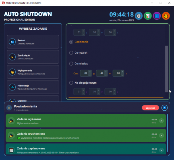Viewport: 174px width, 160px height.
Task: Click the Hibernacja sleep icon
Action: pos(12,87)
